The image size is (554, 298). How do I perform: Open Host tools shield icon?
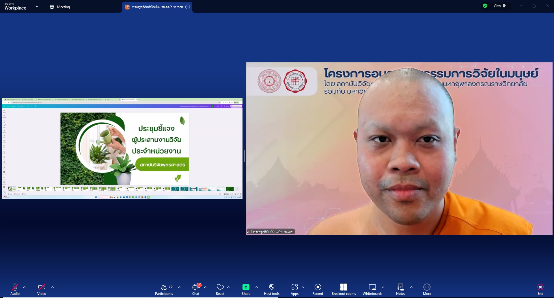click(271, 289)
